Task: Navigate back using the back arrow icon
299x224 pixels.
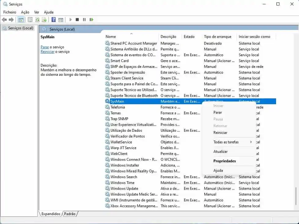Action: (x=4, y=20)
